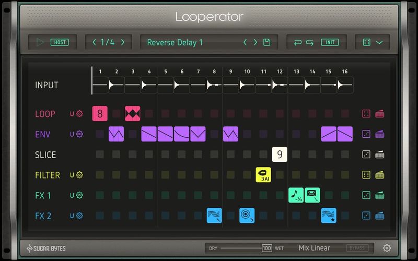418x261 pixels.
Task: Open FX 1 row settings gear
Action: tap(79, 195)
